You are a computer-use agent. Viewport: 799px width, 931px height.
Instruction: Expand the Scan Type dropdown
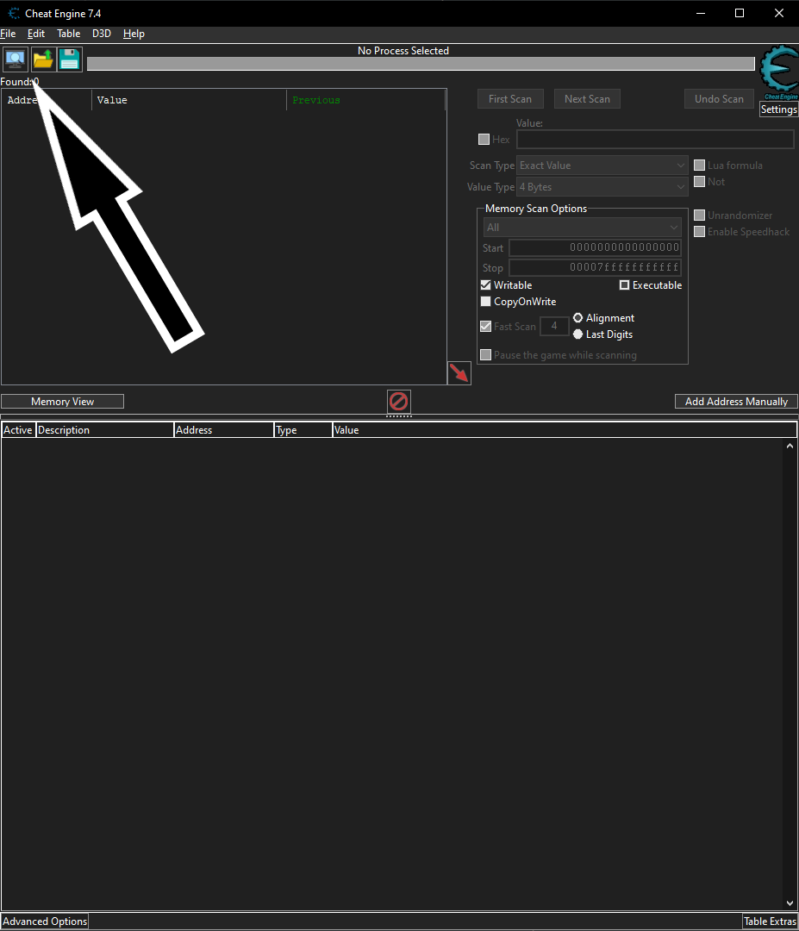coord(602,166)
